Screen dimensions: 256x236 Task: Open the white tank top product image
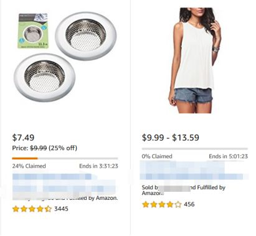[195, 60]
